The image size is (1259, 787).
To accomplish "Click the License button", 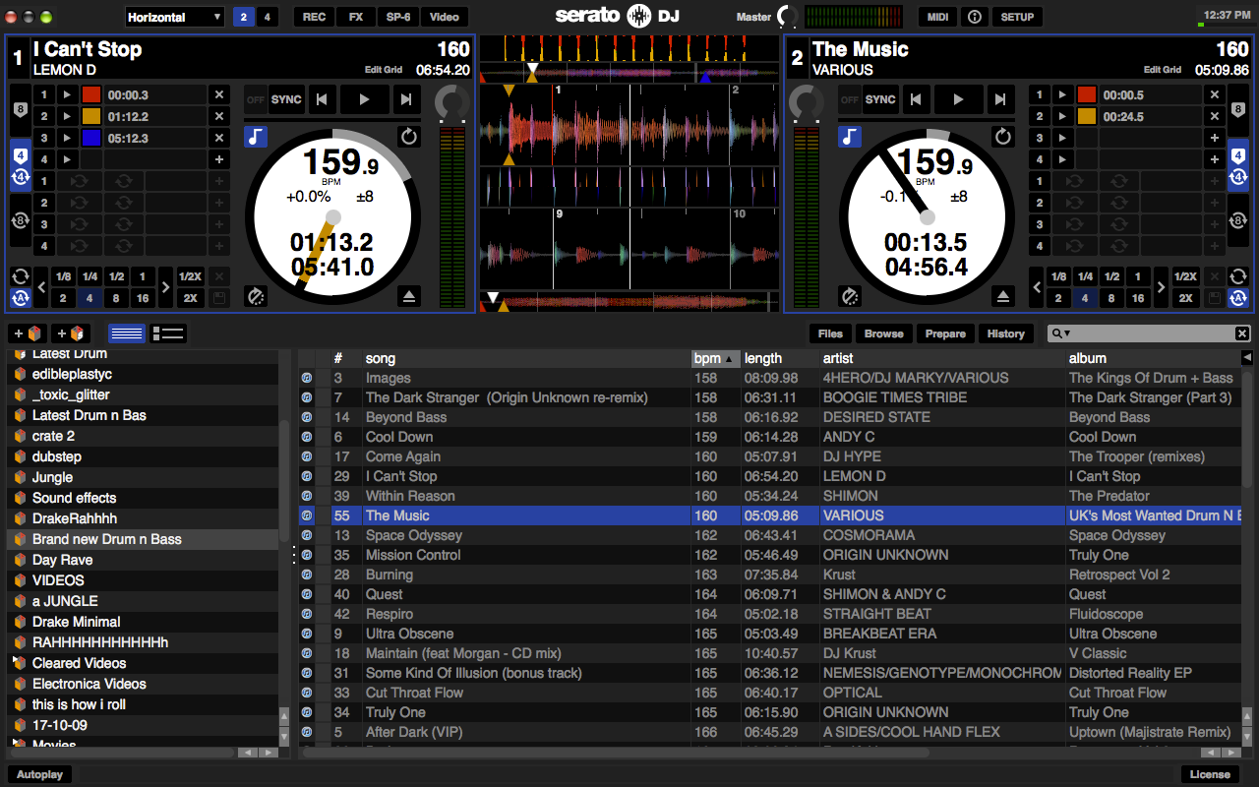I will click(1210, 774).
